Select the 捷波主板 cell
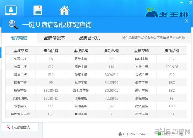This screenshot has width=193, height=138. tap(142, 106)
